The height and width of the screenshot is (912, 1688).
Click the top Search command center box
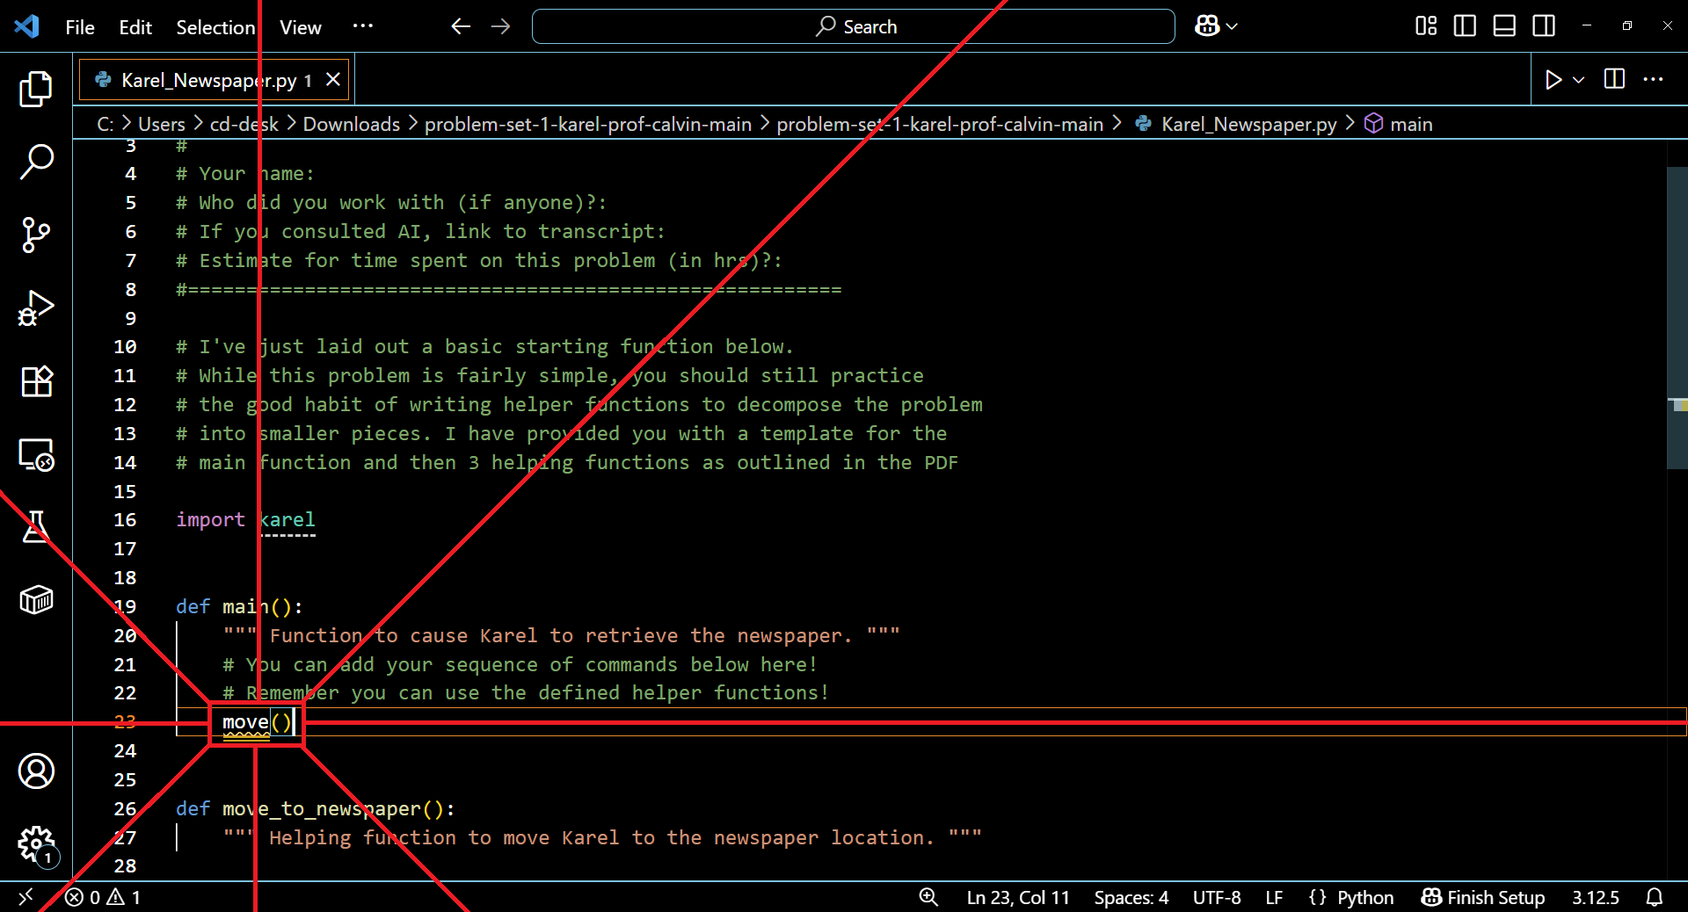click(x=853, y=26)
